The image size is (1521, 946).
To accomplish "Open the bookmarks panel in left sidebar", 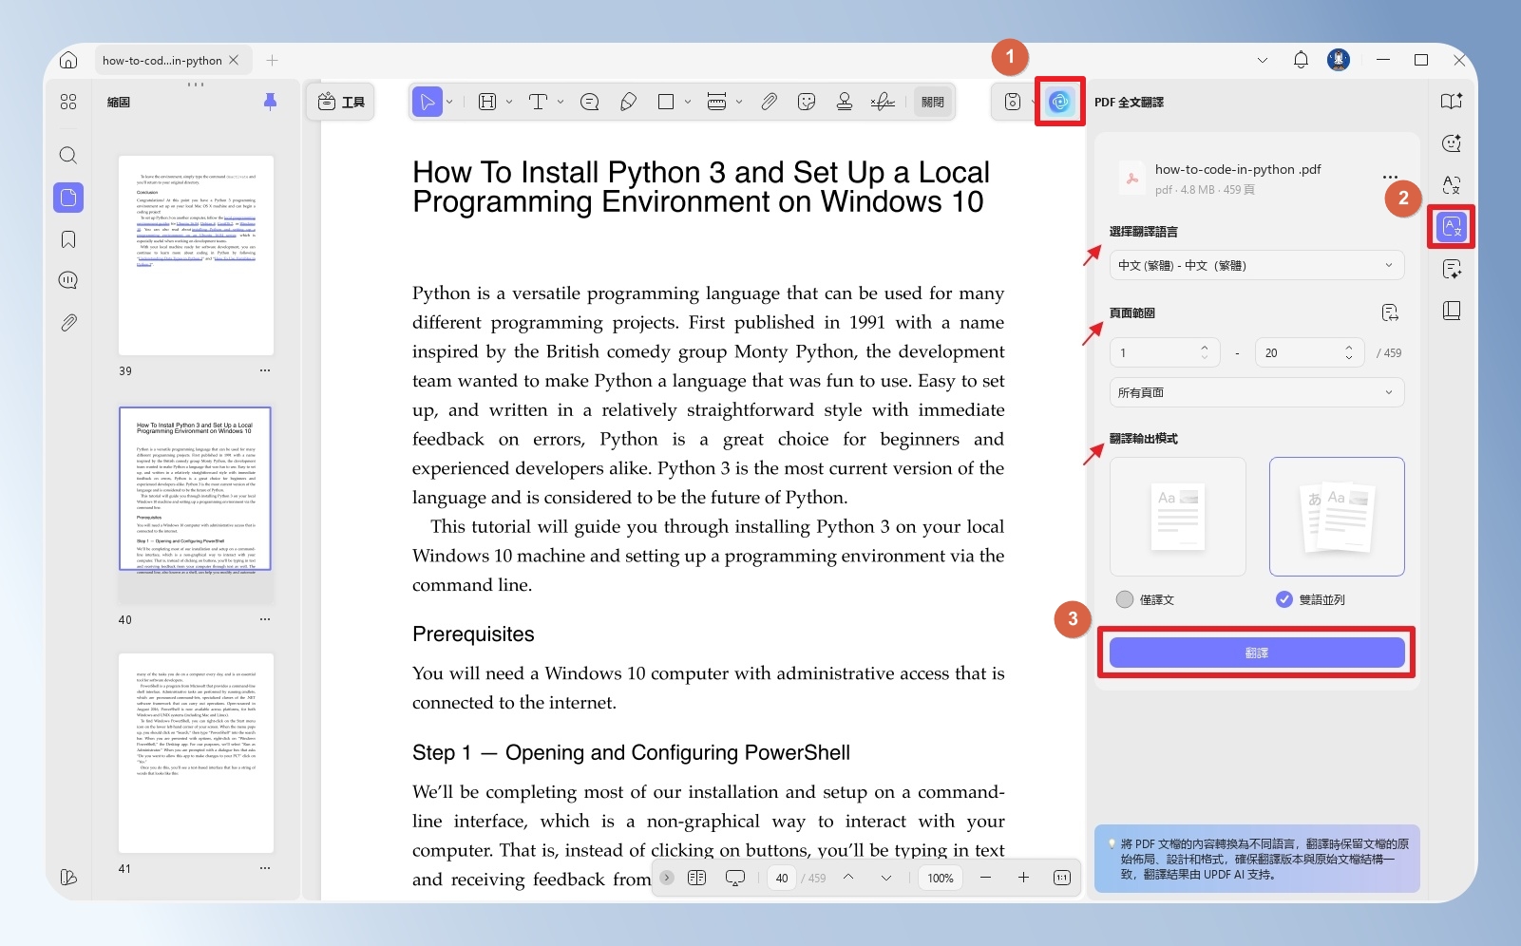I will (68, 239).
